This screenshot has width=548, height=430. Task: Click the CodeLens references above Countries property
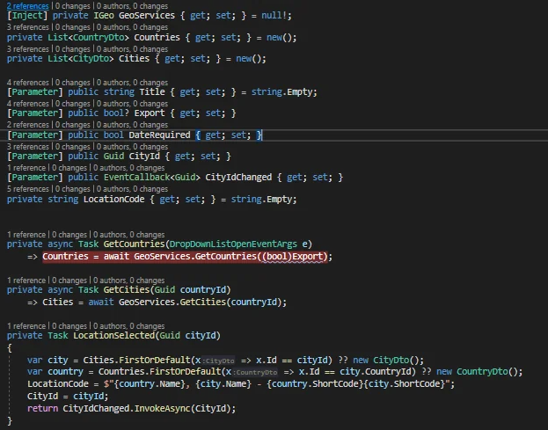point(27,27)
